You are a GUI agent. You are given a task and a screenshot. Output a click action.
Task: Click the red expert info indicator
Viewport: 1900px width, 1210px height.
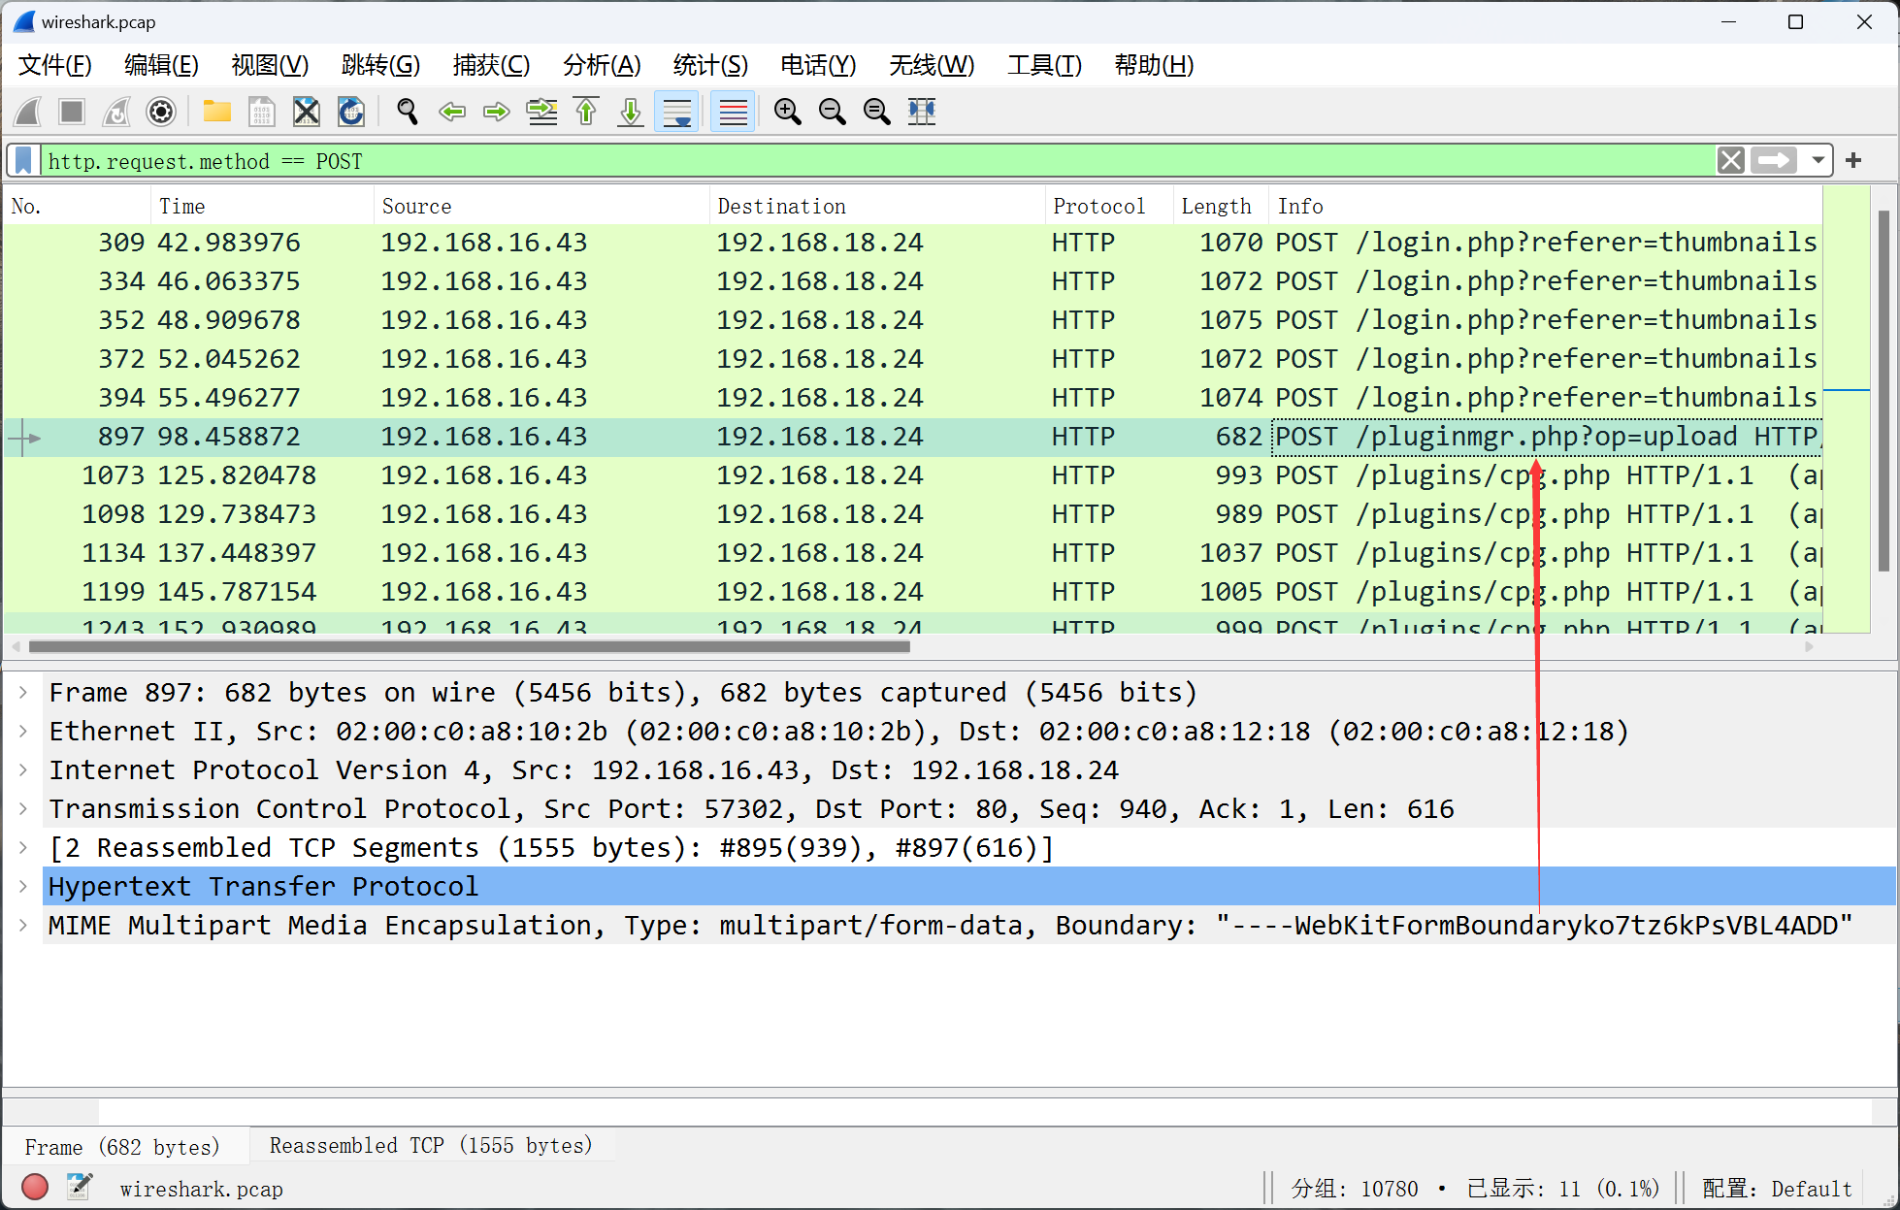point(35,1187)
